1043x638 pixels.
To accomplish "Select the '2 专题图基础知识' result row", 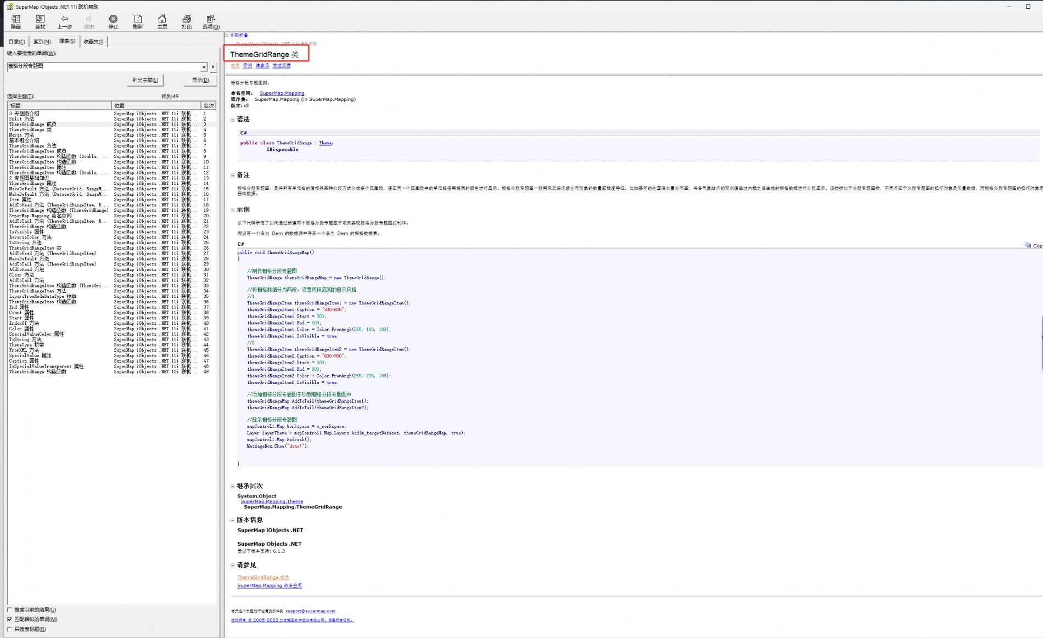I will [112, 178].
